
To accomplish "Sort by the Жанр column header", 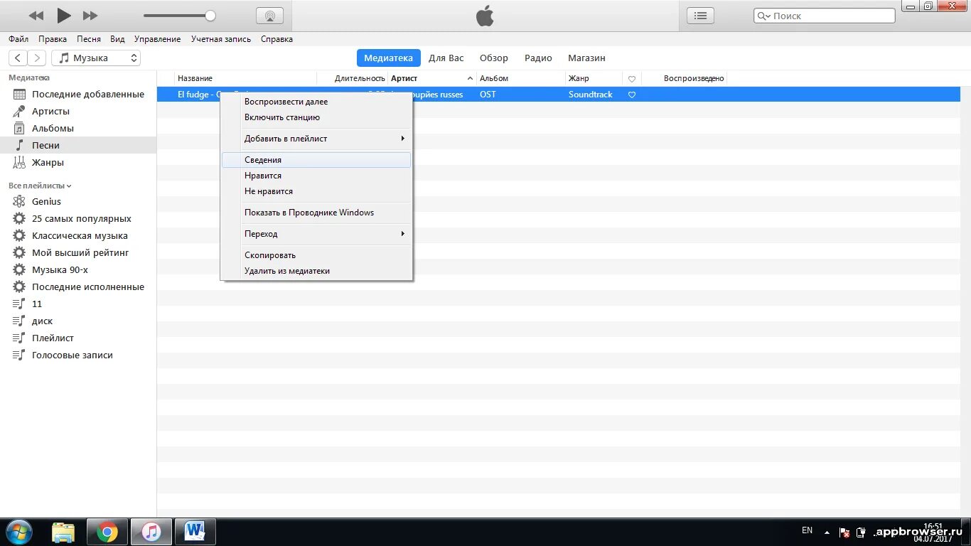I will (x=594, y=78).
